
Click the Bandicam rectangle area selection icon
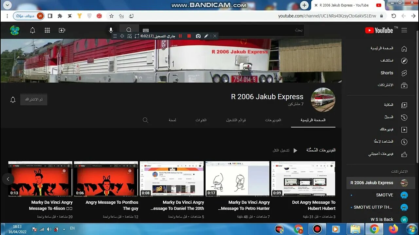pos(137,36)
